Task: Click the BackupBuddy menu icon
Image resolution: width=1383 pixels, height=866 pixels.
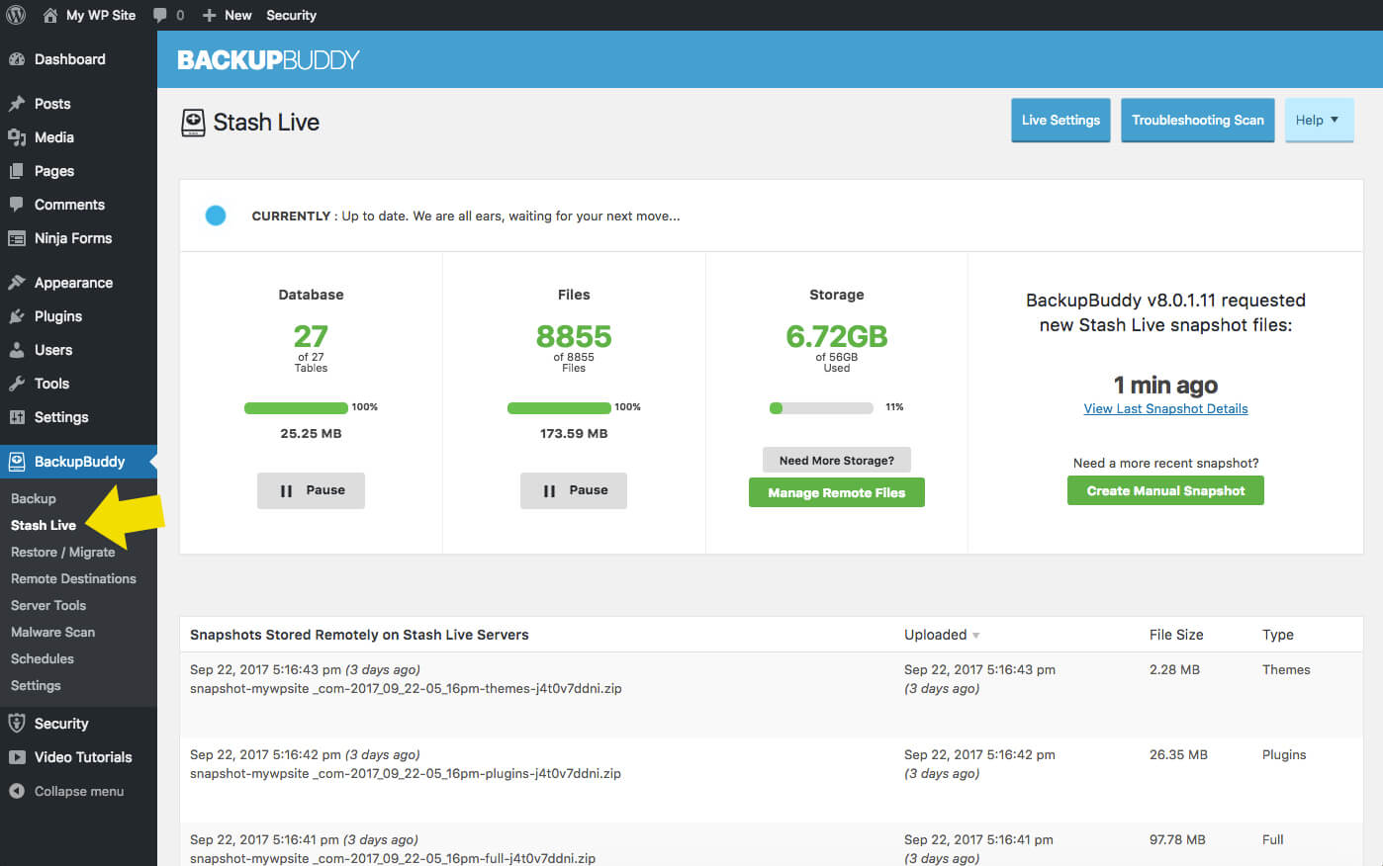Action: pos(17,462)
